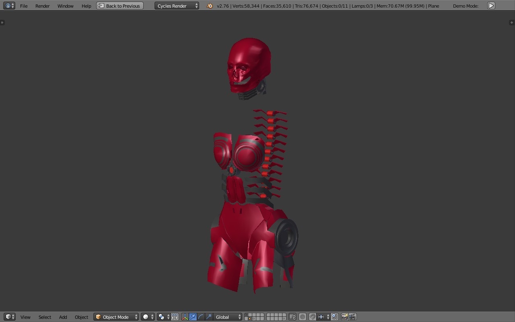515x322 pixels.
Task: Open the Window menu
Action: click(x=65, y=6)
